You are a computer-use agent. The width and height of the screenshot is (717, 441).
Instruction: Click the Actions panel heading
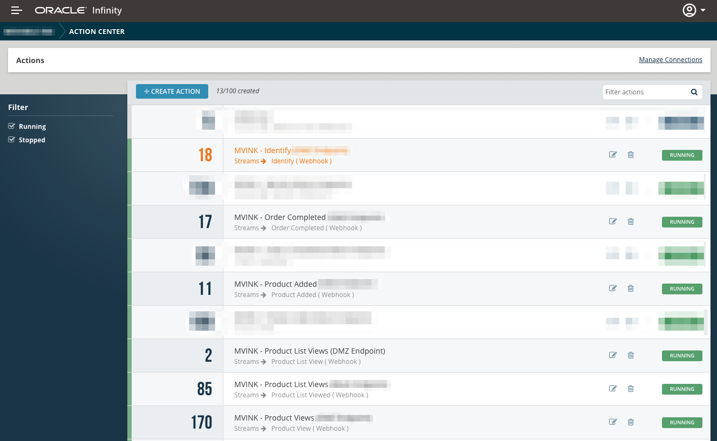(x=30, y=60)
